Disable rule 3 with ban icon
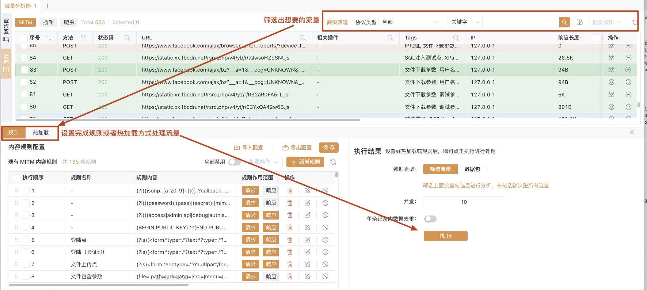The width and height of the screenshot is (647, 290). pos(325,215)
